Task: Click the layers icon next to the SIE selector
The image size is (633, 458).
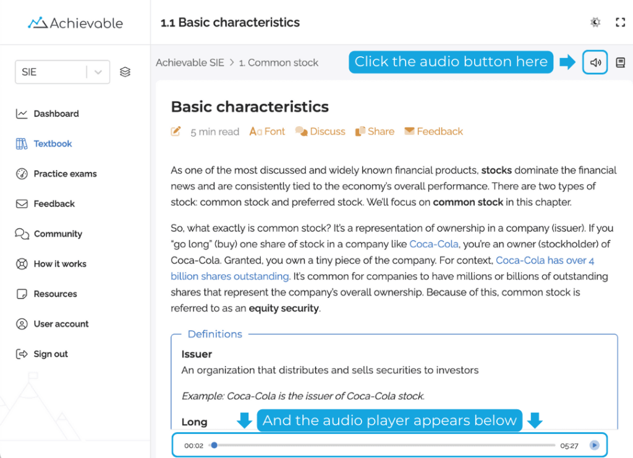Action: click(125, 71)
